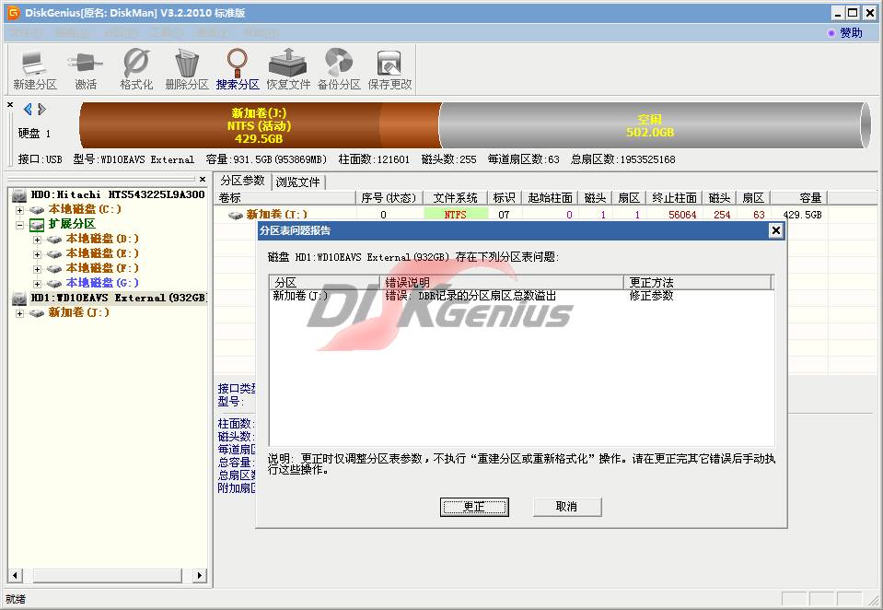Screen dimensions: 883x610
Task: Expand the 本地磁盘(D:) tree node
Action: (x=37, y=240)
